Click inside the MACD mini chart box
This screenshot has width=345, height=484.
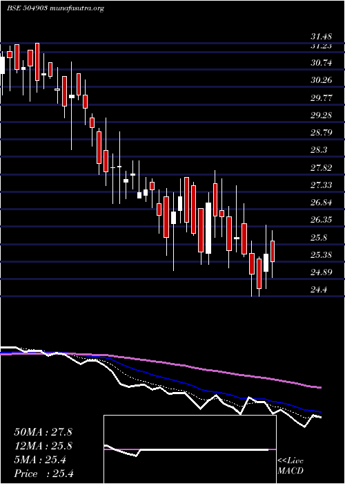coord(190,449)
